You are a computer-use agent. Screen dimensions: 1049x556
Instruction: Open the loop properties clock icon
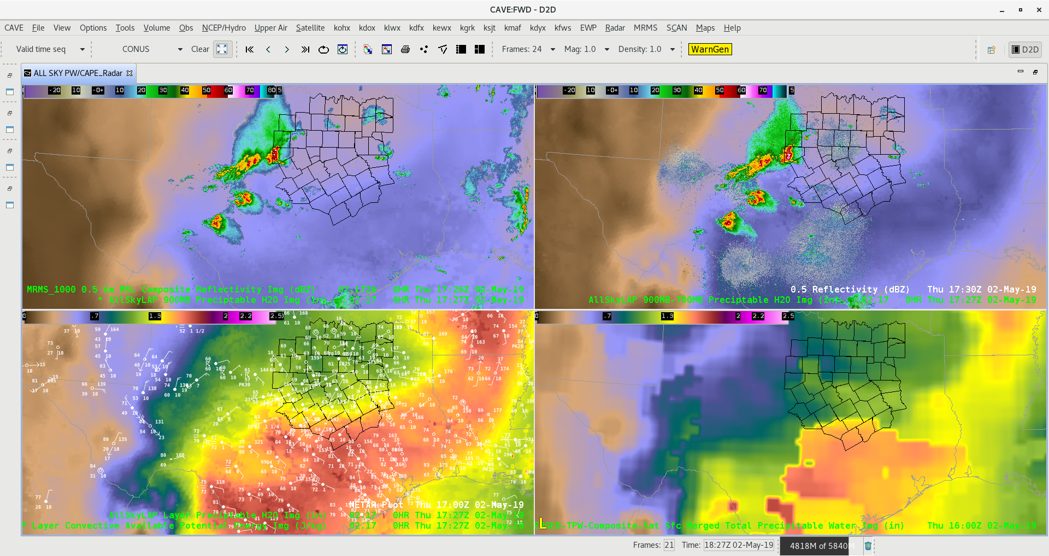pyautogui.click(x=343, y=49)
